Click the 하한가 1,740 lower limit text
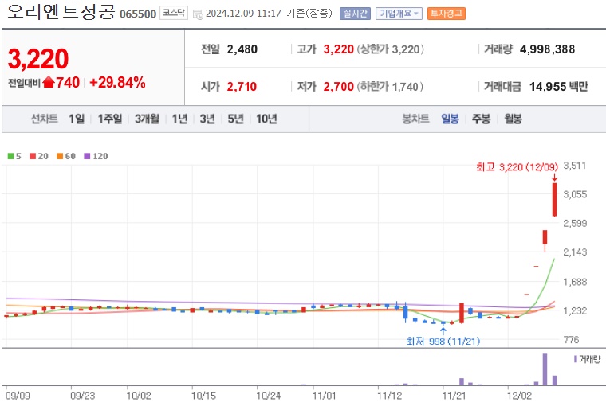 click(390, 87)
